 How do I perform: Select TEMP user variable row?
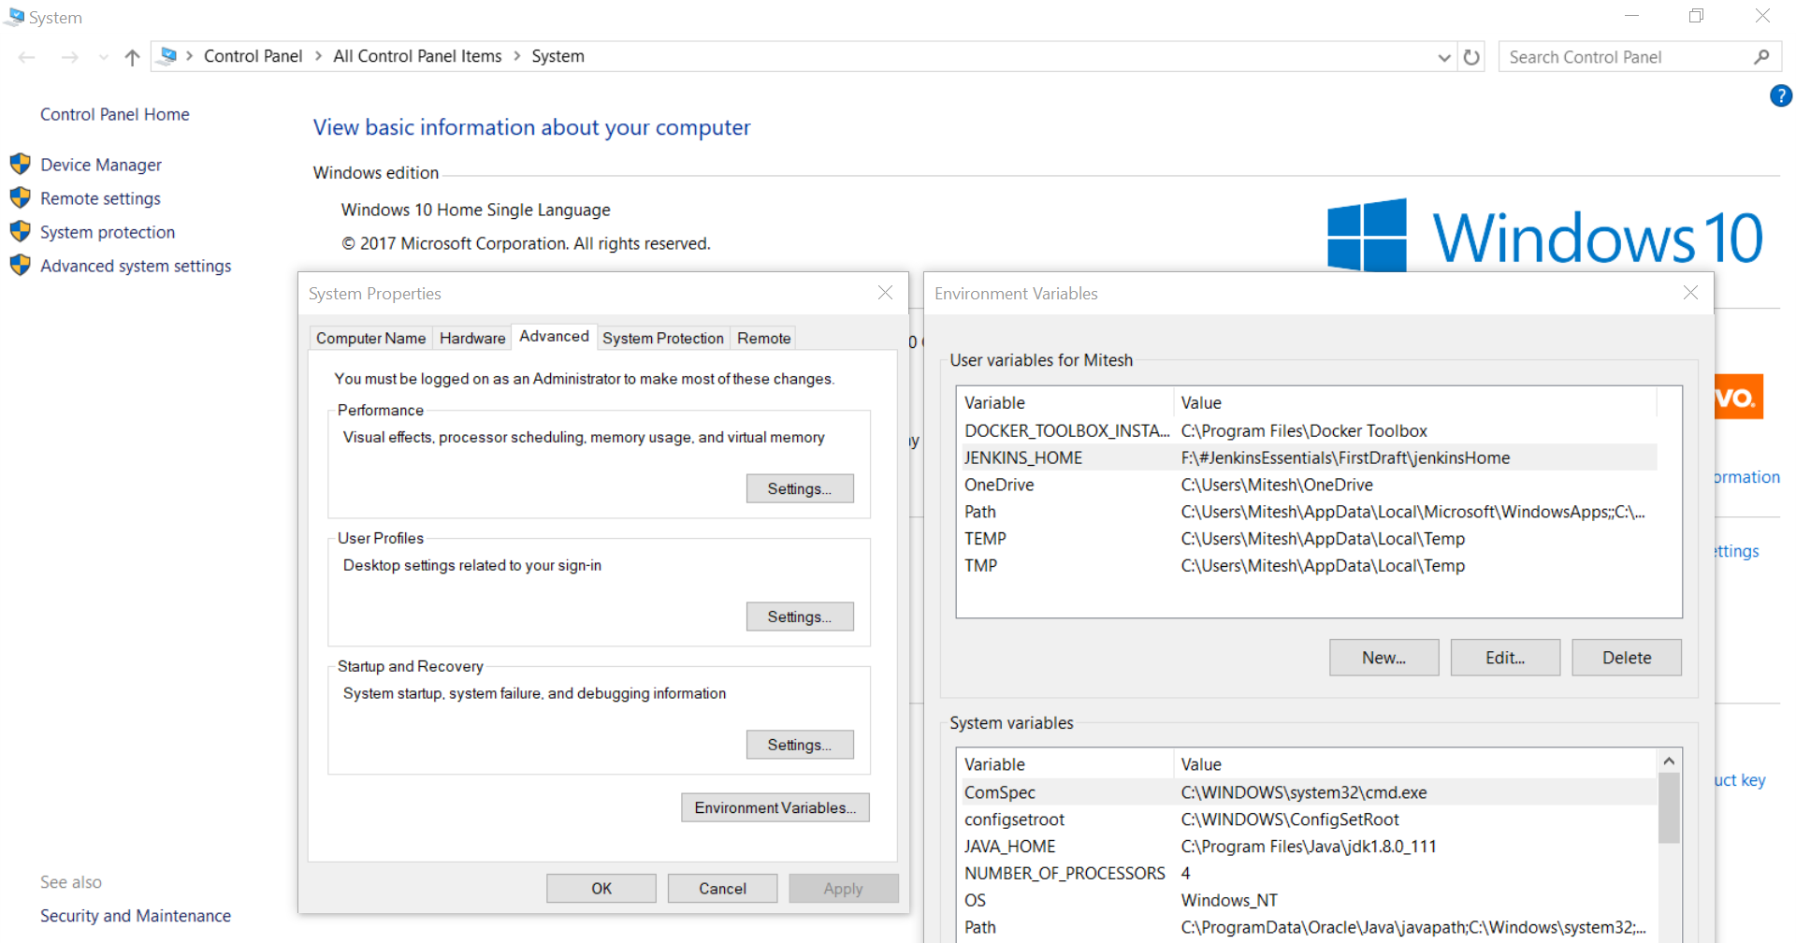pos(1310,539)
